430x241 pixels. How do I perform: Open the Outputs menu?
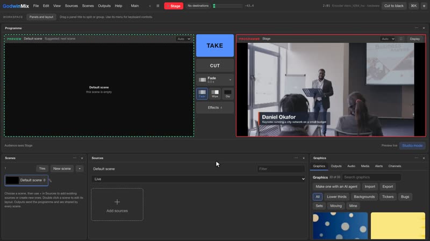(x=104, y=6)
